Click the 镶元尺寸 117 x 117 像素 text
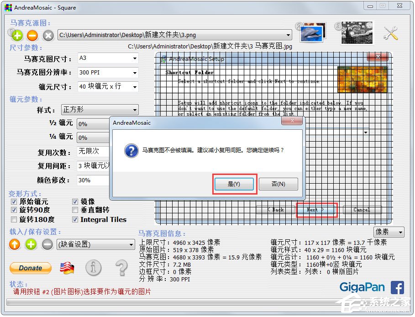Screen dimensions: 415x317 (x=328, y=243)
